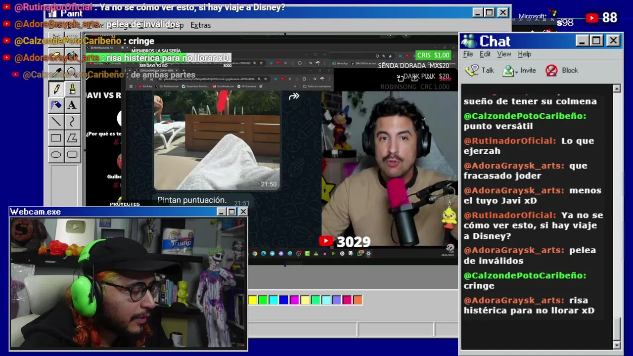633x356 pixels.
Task: Click the WhatsApp icon in streamed taskbar
Action: point(360,254)
